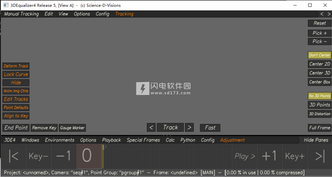Click the right arrow at menu bar's right end
Image resolution: width=332 pixels, height=177 pixels.
[x=329, y=14]
